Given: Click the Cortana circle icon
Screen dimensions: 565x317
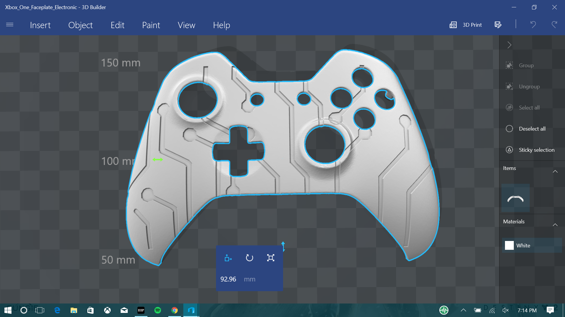Looking at the screenshot, I should point(24,310).
